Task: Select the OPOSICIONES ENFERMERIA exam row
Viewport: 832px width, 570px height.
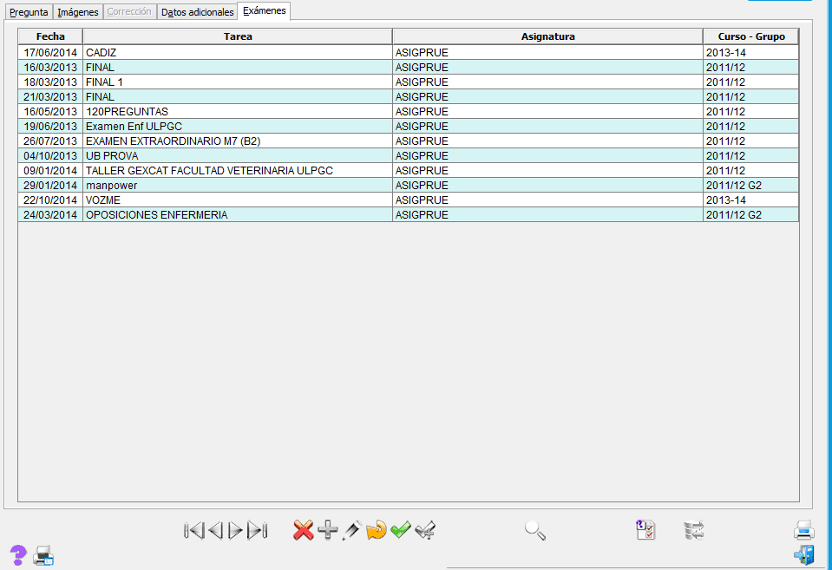Action: click(x=156, y=214)
